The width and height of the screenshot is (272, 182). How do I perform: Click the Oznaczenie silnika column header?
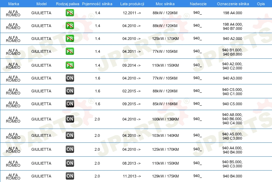tap(233, 4)
